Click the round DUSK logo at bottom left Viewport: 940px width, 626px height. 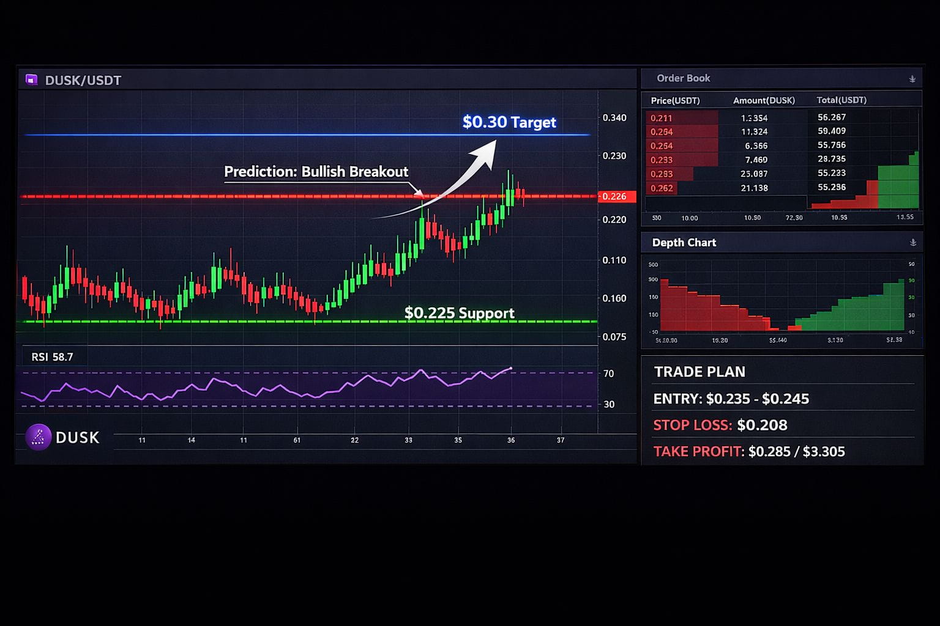tap(38, 437)
